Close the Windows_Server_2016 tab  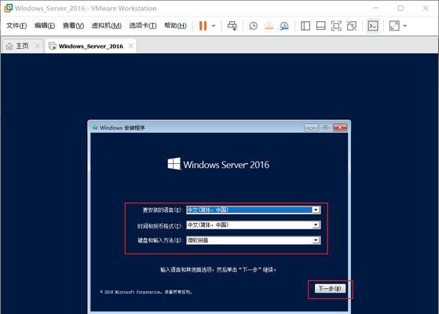coord(130,46)
